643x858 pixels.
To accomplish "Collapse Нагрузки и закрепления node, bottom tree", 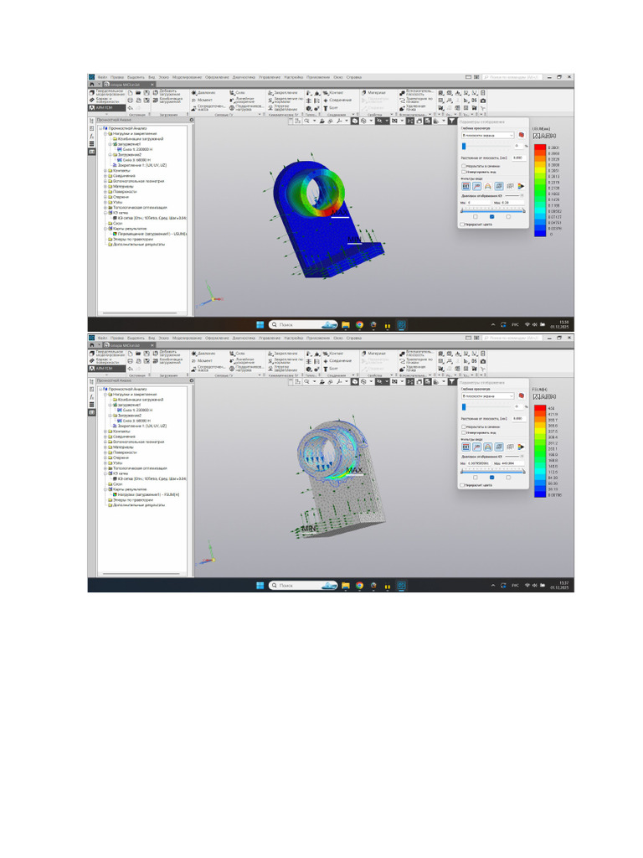I will pos(105,395).
